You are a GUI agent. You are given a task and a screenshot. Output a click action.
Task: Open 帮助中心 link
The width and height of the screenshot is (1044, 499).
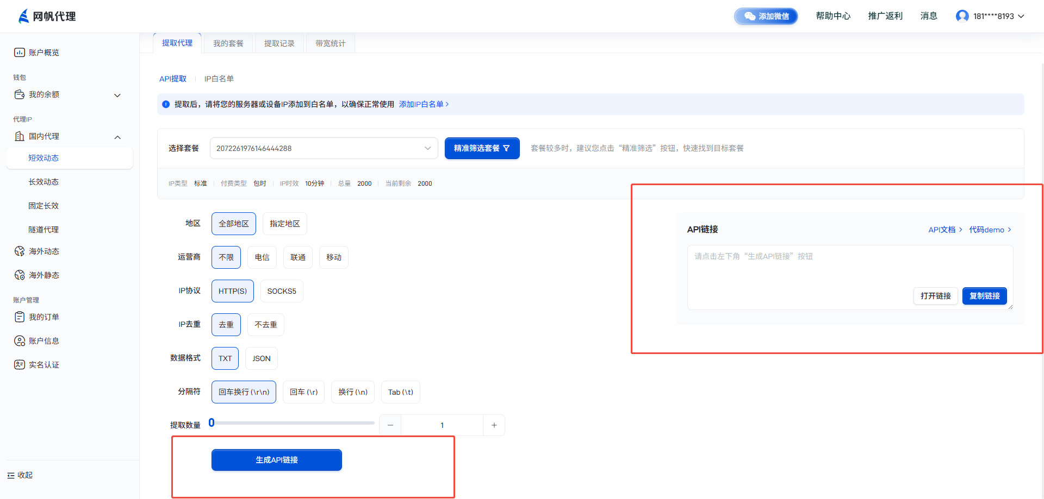[833, 16]
